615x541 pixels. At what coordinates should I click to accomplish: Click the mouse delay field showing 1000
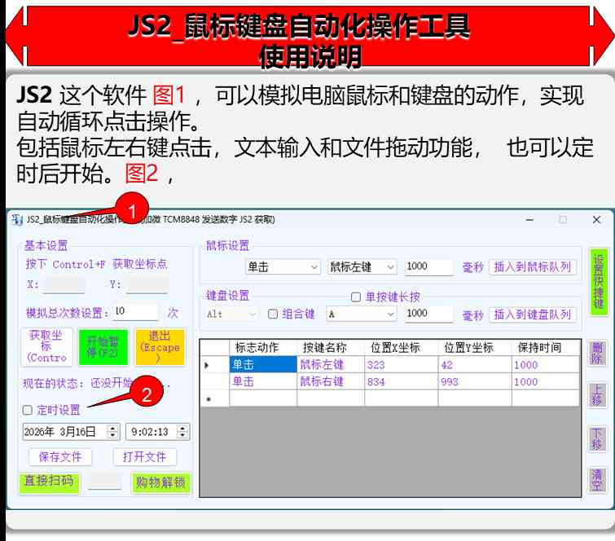click(428, 266)
